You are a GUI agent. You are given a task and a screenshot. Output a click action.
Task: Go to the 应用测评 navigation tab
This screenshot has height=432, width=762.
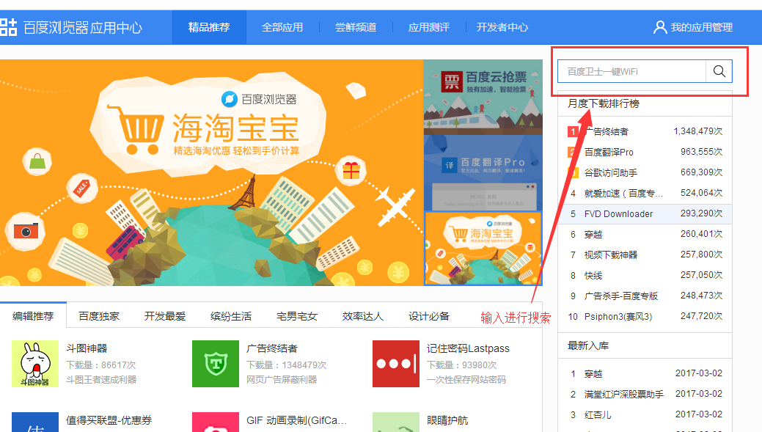click(429, 27)
